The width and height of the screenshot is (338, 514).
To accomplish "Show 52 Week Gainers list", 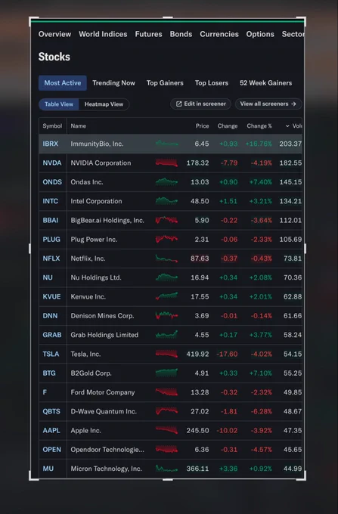I will pos(265,83).
